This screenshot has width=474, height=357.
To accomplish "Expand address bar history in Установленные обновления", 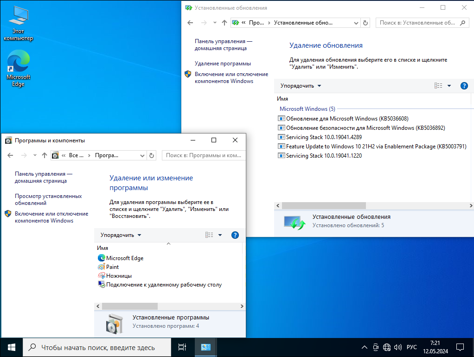I will 356,23.
